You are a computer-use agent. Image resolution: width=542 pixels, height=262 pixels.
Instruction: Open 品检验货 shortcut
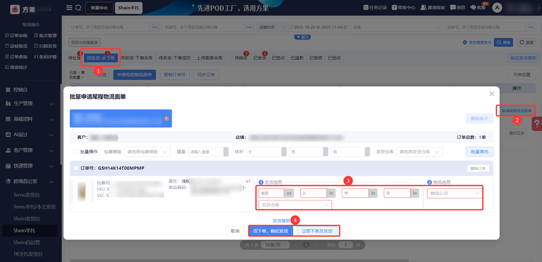(16, 46)
